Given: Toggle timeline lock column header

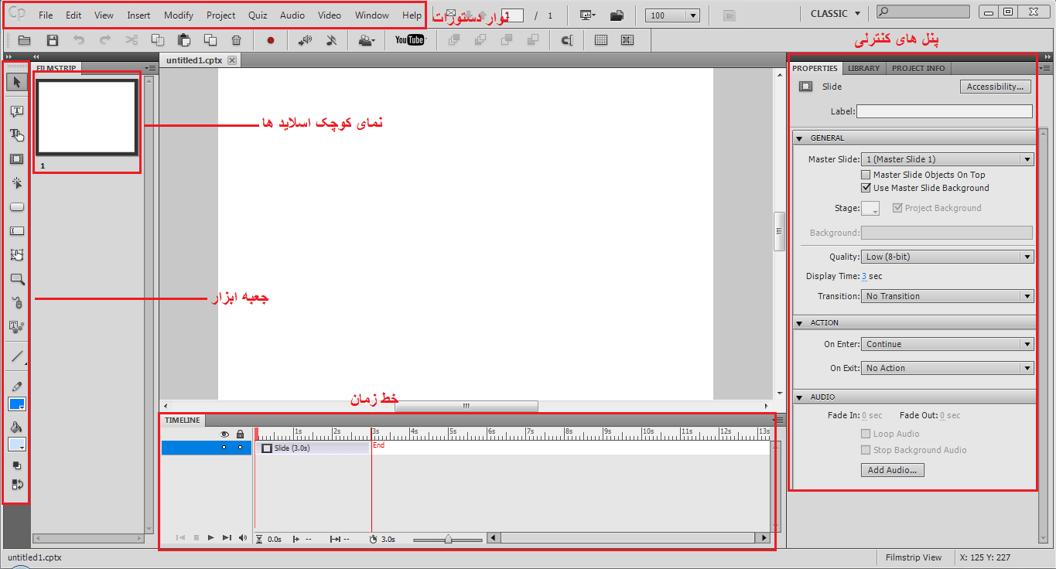Looking at the screenshot, I should point(240,434).
